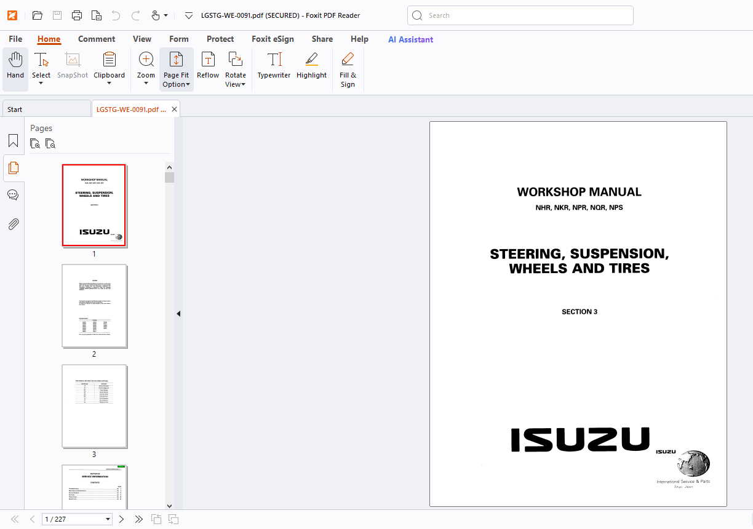The height and width of the screenshot is (529, 753).
Task: Select page 3 thumbnail in the Pages panel
Action: 94,406
